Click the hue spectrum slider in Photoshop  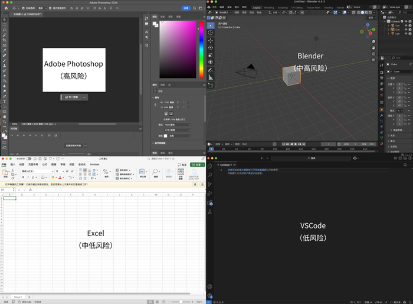(x=201, y=50)
